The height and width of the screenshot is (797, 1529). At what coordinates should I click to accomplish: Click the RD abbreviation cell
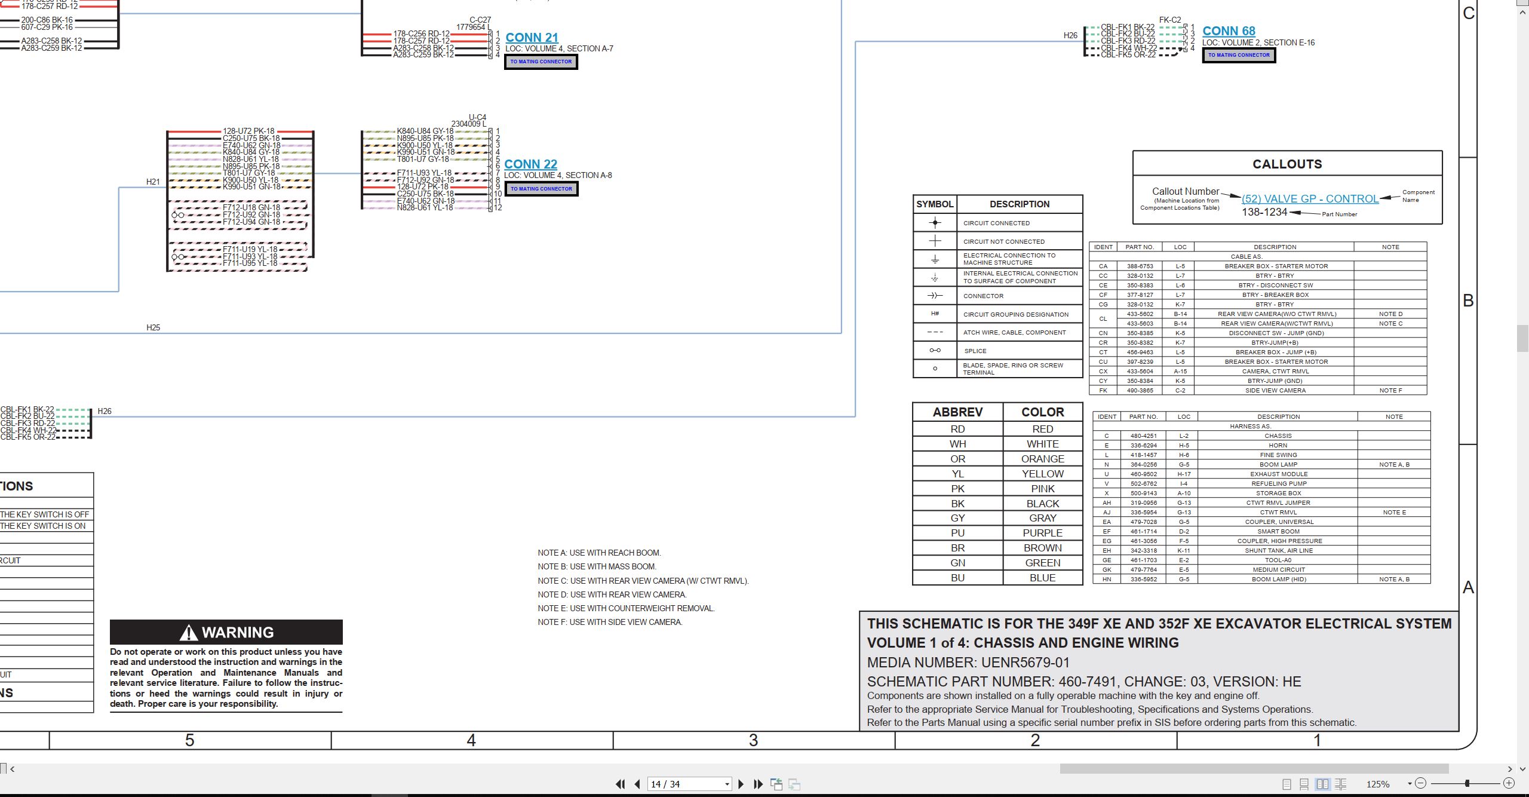click(957, 429)
